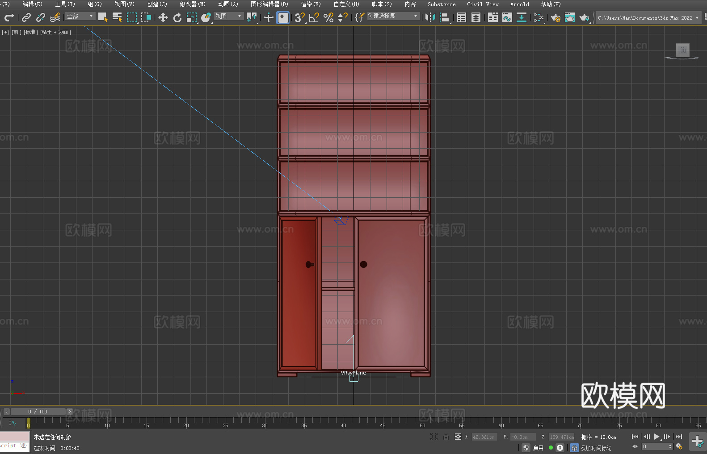Open the 渲染(R) menu
The width and height of the screenshot is (707, 454).
click(x=311, y=4)
